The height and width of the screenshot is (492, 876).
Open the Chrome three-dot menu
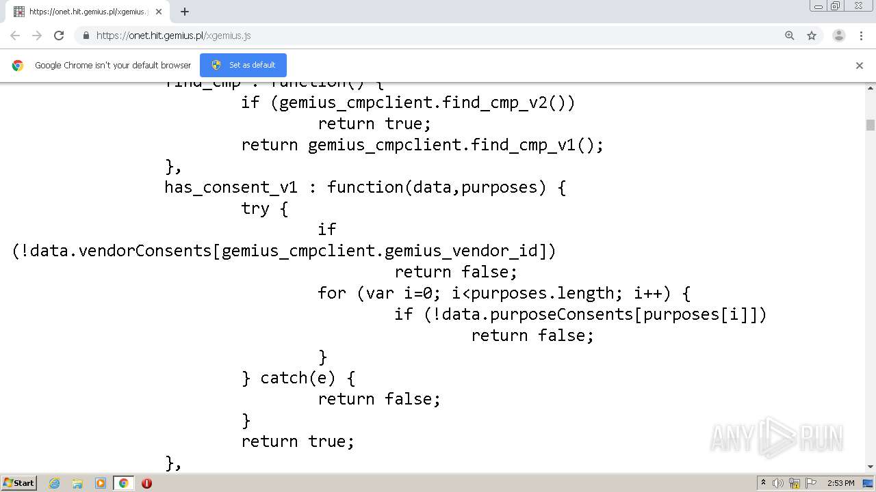click(861, 36)
